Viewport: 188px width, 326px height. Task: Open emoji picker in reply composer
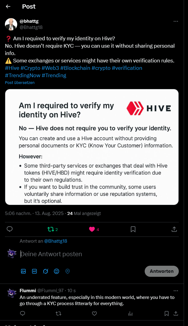click(x=57, y=271)
